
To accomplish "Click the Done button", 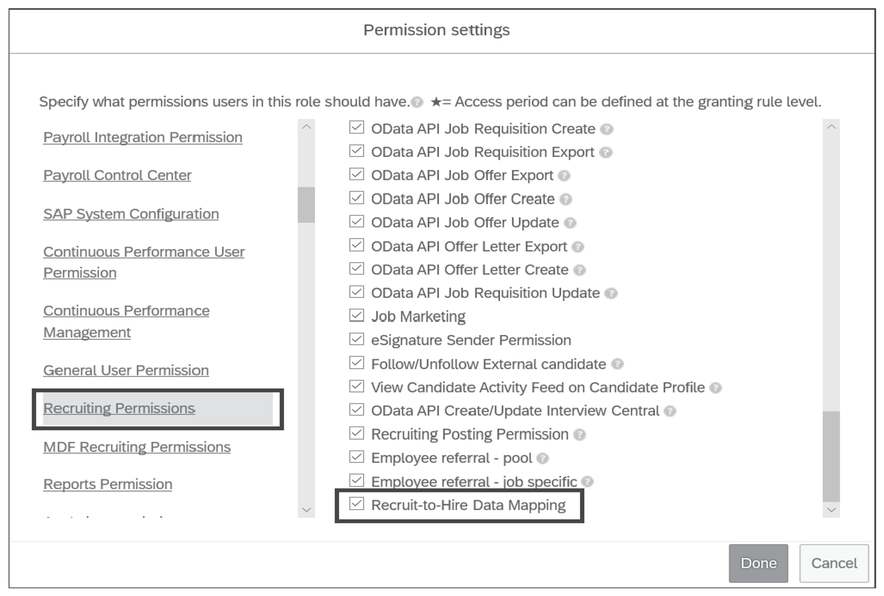I will click(758, 563).
